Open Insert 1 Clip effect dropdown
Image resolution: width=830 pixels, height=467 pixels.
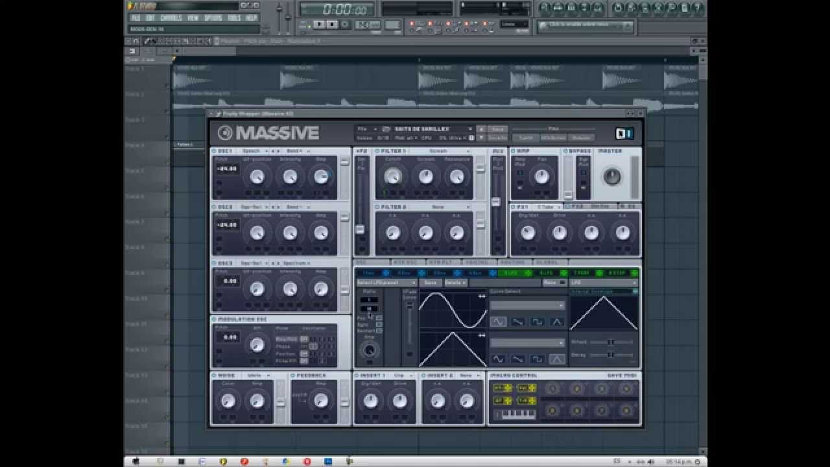pos(402,375)
